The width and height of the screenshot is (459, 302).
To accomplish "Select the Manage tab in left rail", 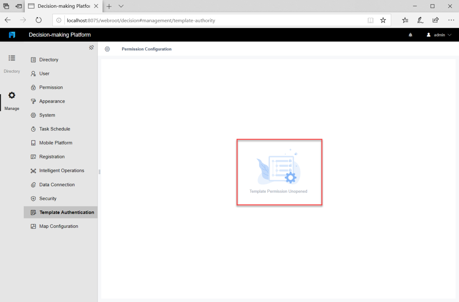I will (x=12, y=99).
